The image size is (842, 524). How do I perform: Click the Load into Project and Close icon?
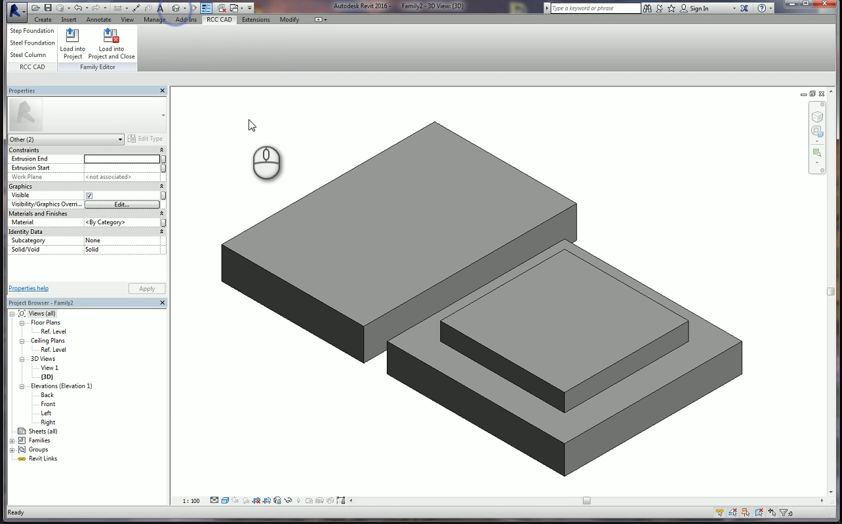111,44
